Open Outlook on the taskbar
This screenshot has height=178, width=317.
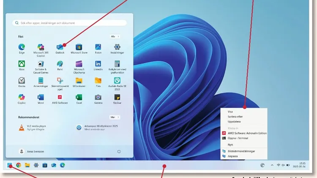tap(54, 165)
